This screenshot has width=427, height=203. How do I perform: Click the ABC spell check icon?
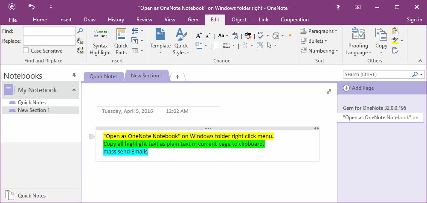261,35
